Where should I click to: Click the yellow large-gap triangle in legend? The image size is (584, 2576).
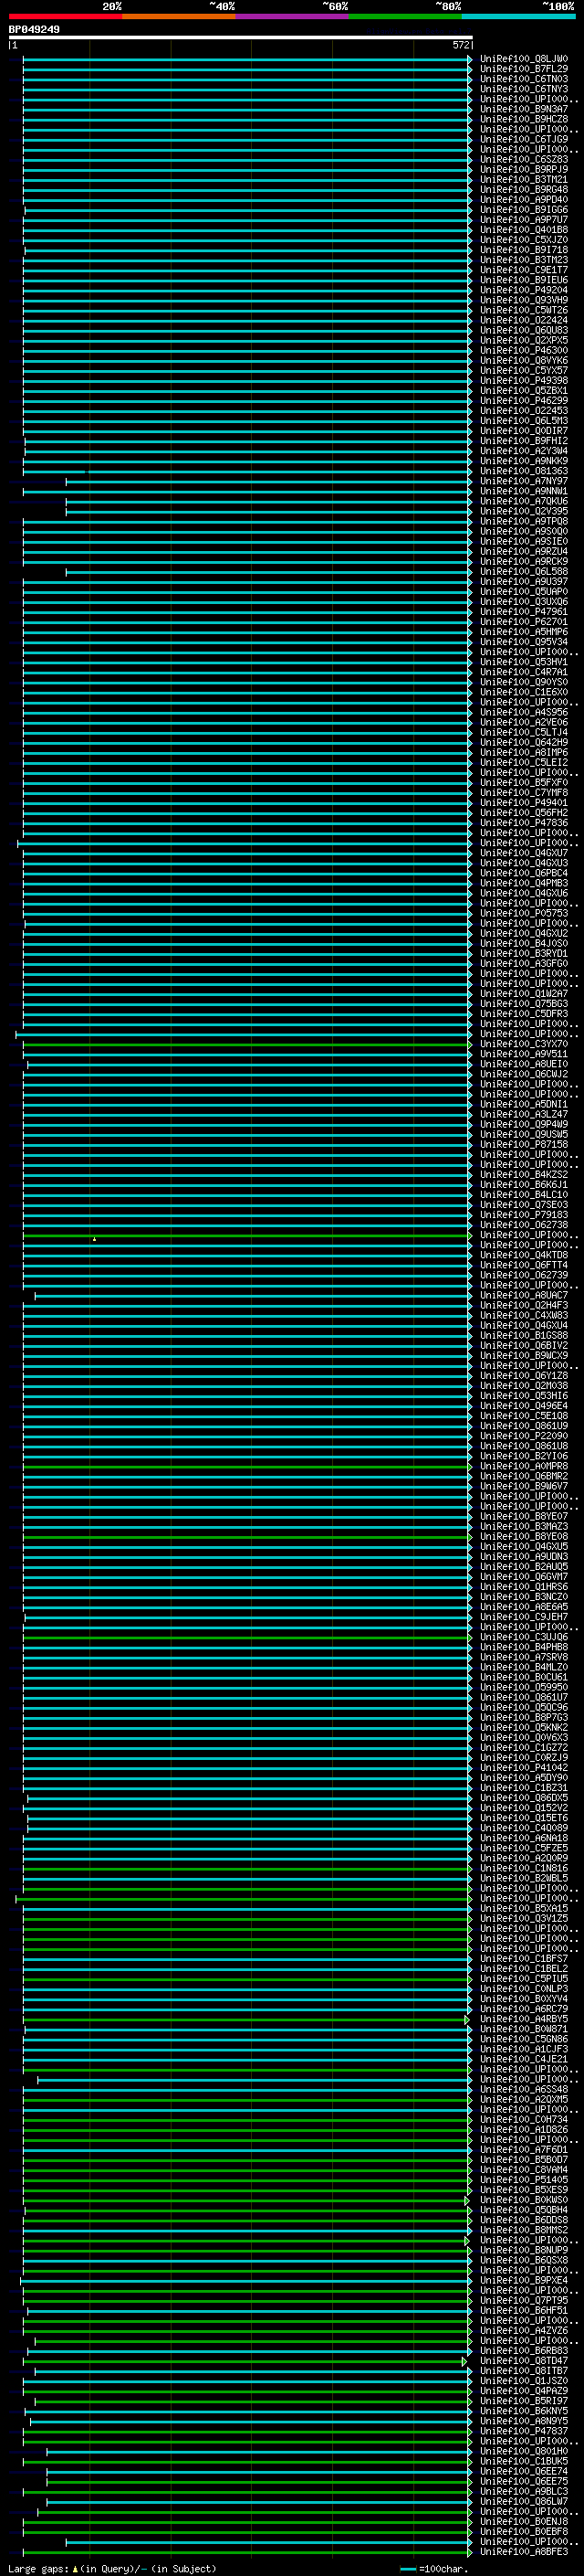tap(75, 2569)
